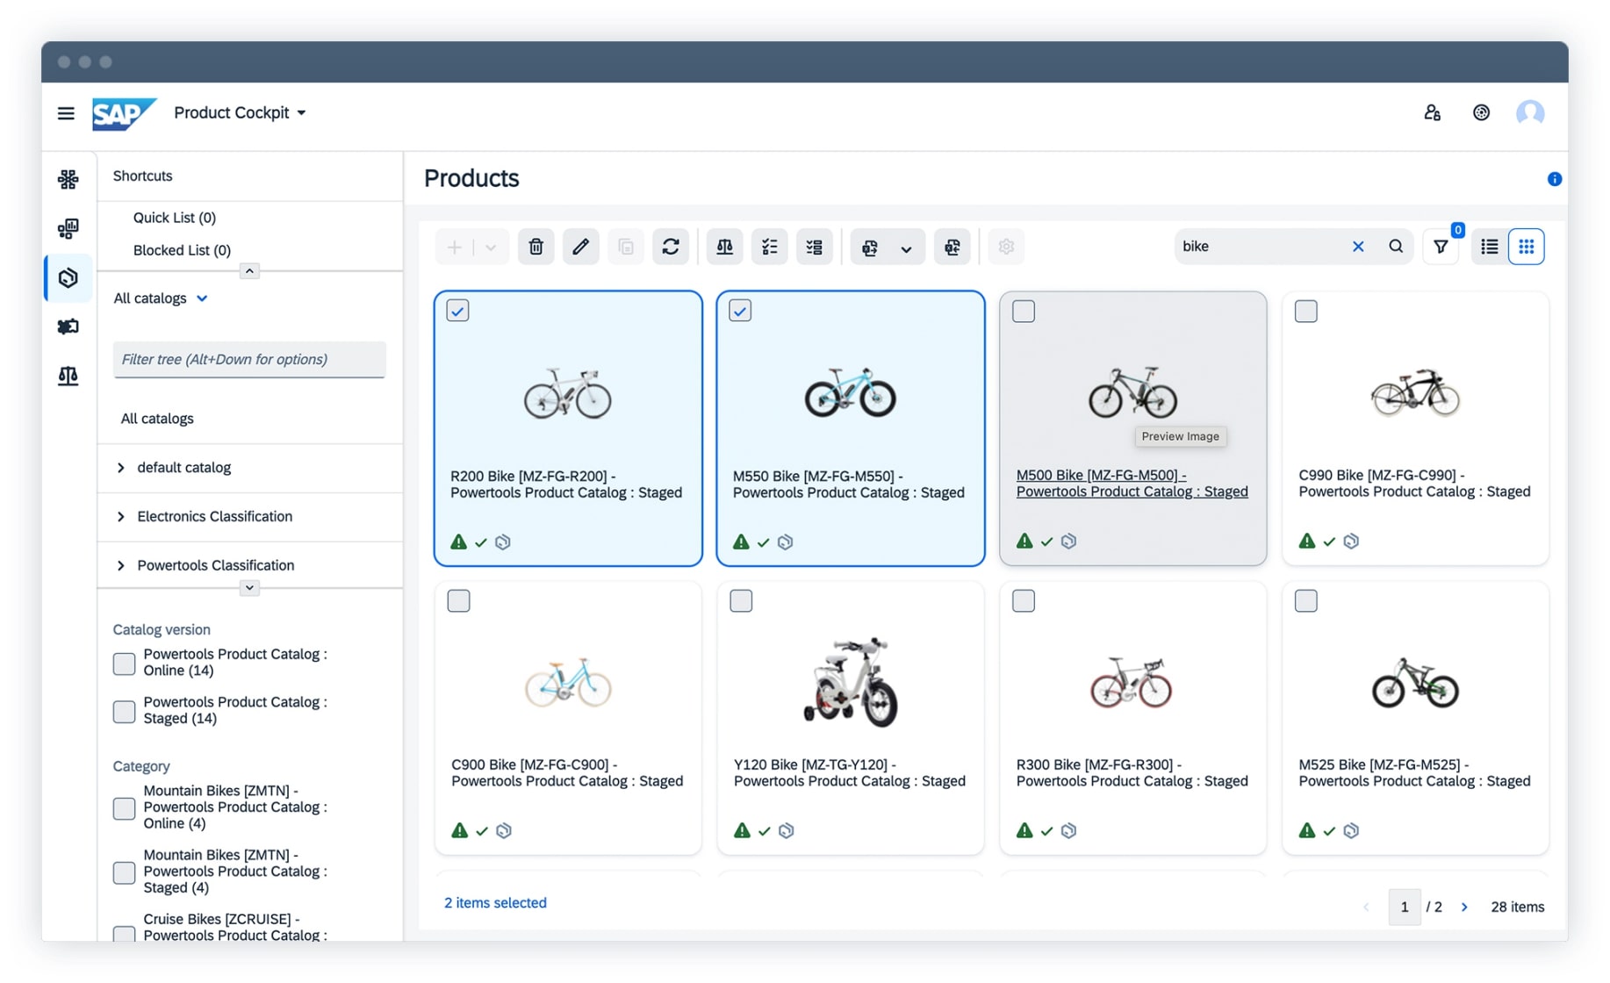Image resolution: width=1610 pixels, height=983 pixels.
Task: Delete selected products with trash icon
Action: 536,248
